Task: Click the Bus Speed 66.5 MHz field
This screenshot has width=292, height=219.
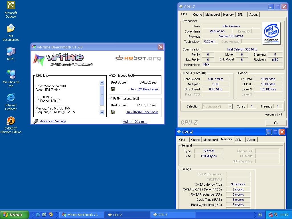Action: point(216,89)
